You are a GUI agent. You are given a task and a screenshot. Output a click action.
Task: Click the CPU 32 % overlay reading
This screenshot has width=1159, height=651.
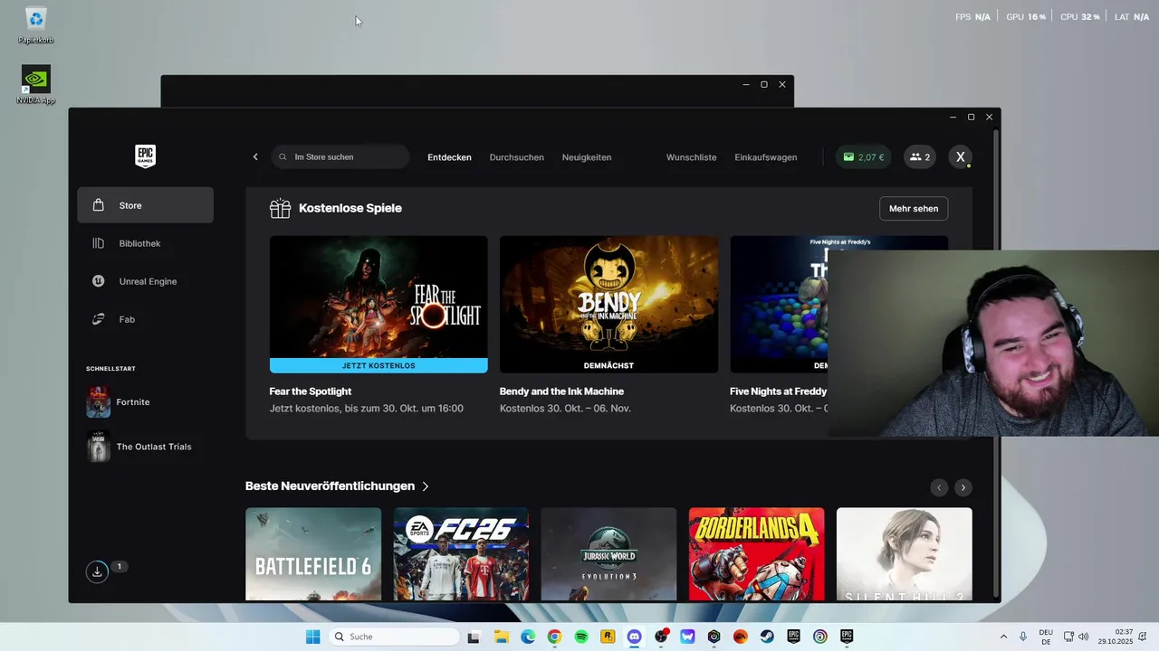[1080, 17]
